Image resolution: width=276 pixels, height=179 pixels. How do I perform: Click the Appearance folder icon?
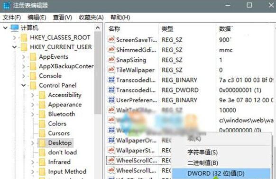pos(42,105)
